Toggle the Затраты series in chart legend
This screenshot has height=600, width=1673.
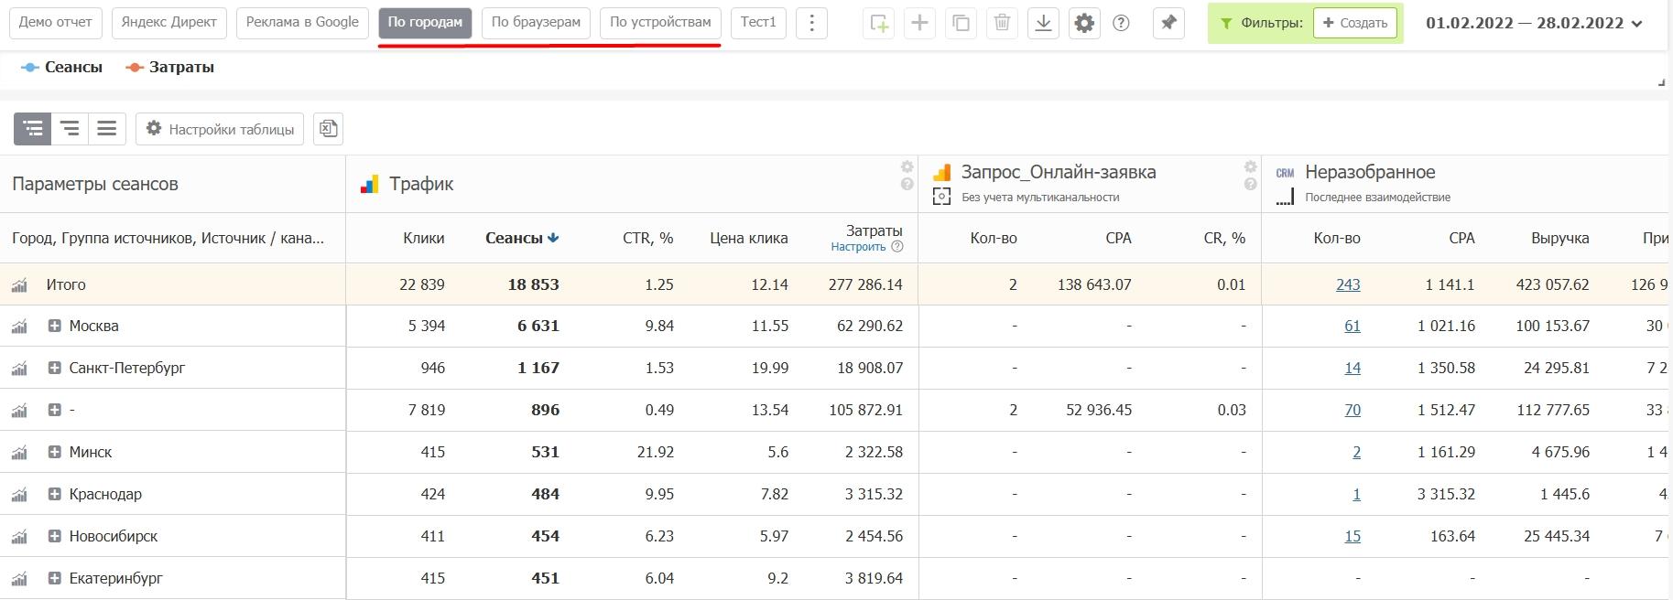pyautogui.click(x=170, y=67)
